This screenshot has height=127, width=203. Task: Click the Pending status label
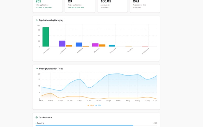pos(41,123)
